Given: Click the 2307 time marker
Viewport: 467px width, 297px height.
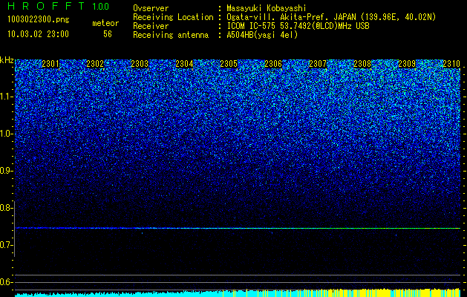Looking at the screenshot, I should (x=318, y=64).
